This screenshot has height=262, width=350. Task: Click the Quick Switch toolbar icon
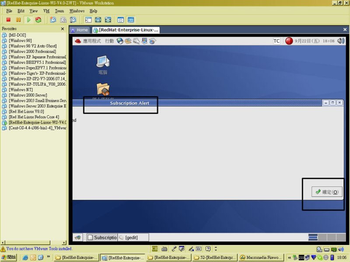[108, 20]
